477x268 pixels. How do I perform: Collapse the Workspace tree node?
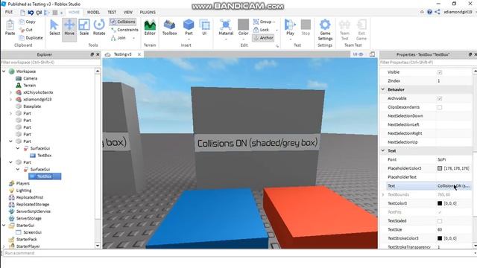[x=4, y=71]
